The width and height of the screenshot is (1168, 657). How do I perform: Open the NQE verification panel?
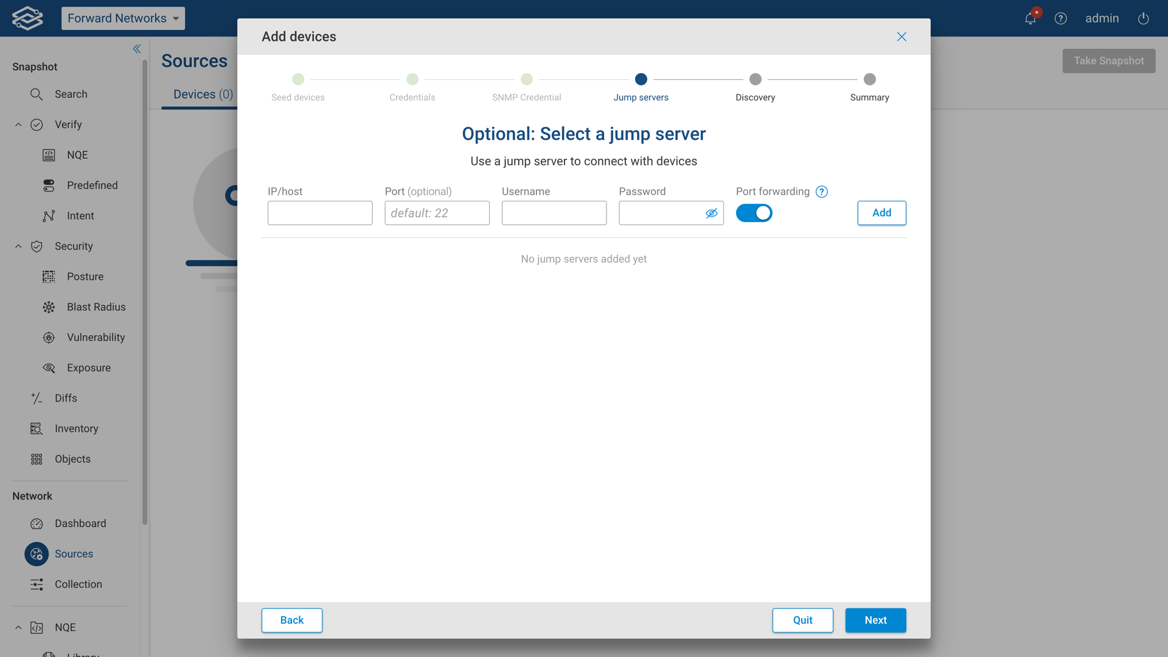pos(77,155)
